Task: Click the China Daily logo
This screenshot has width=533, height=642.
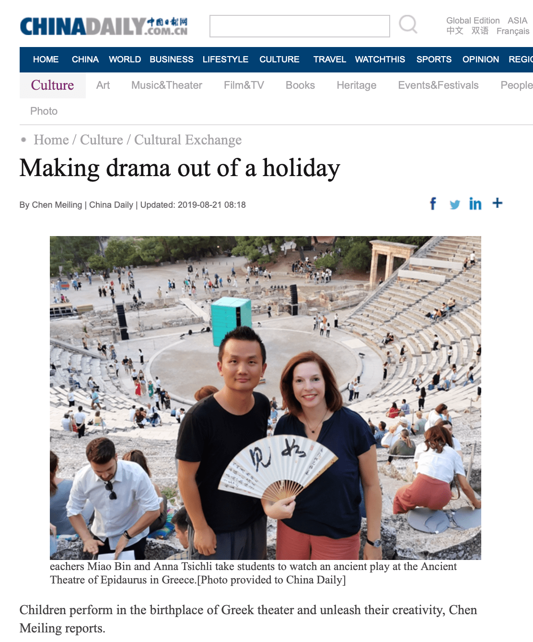Action: tap(104, 26)
